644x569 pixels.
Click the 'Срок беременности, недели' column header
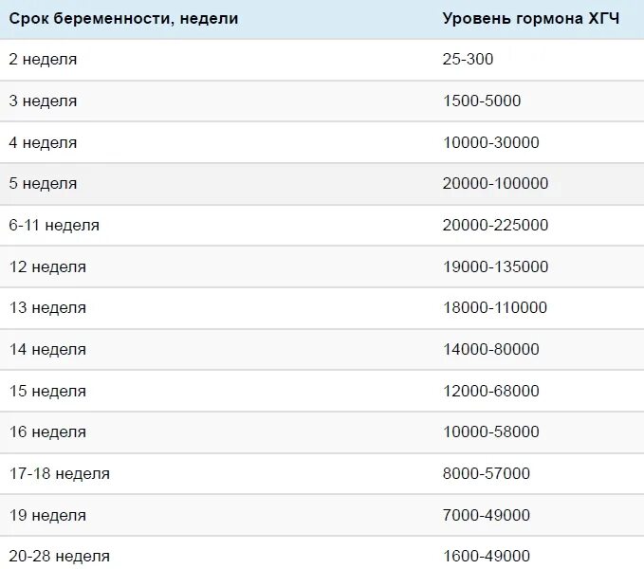123,19
